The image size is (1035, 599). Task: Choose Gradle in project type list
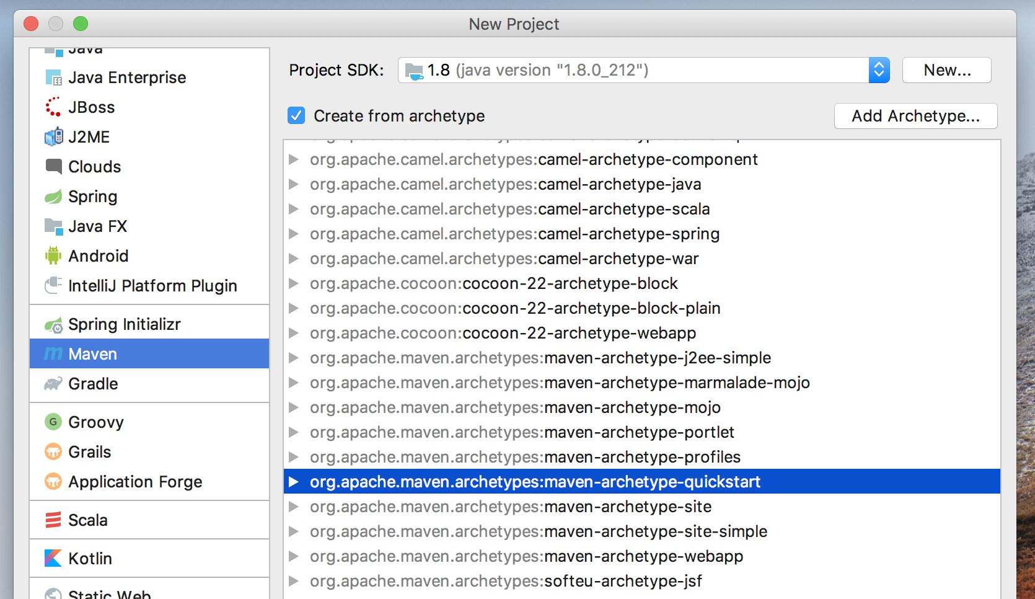(x=149, y=384)
